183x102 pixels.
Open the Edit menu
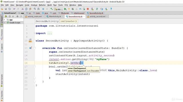pos(7,5)
